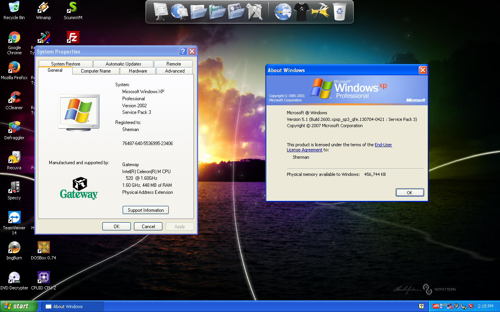Click the CCleaner desktop icon
Screen dimensions: 500x312
pos(14,97)
